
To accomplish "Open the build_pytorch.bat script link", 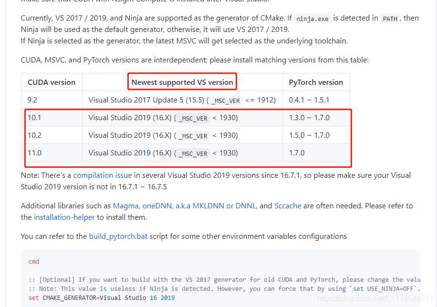I will pyautogui.click(x=118, y=236).
